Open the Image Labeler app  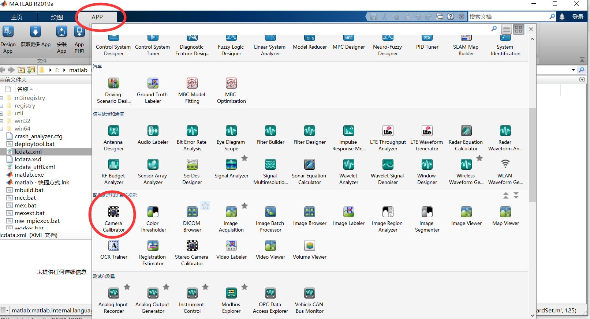pyautogui.click(x=349, y=217)
